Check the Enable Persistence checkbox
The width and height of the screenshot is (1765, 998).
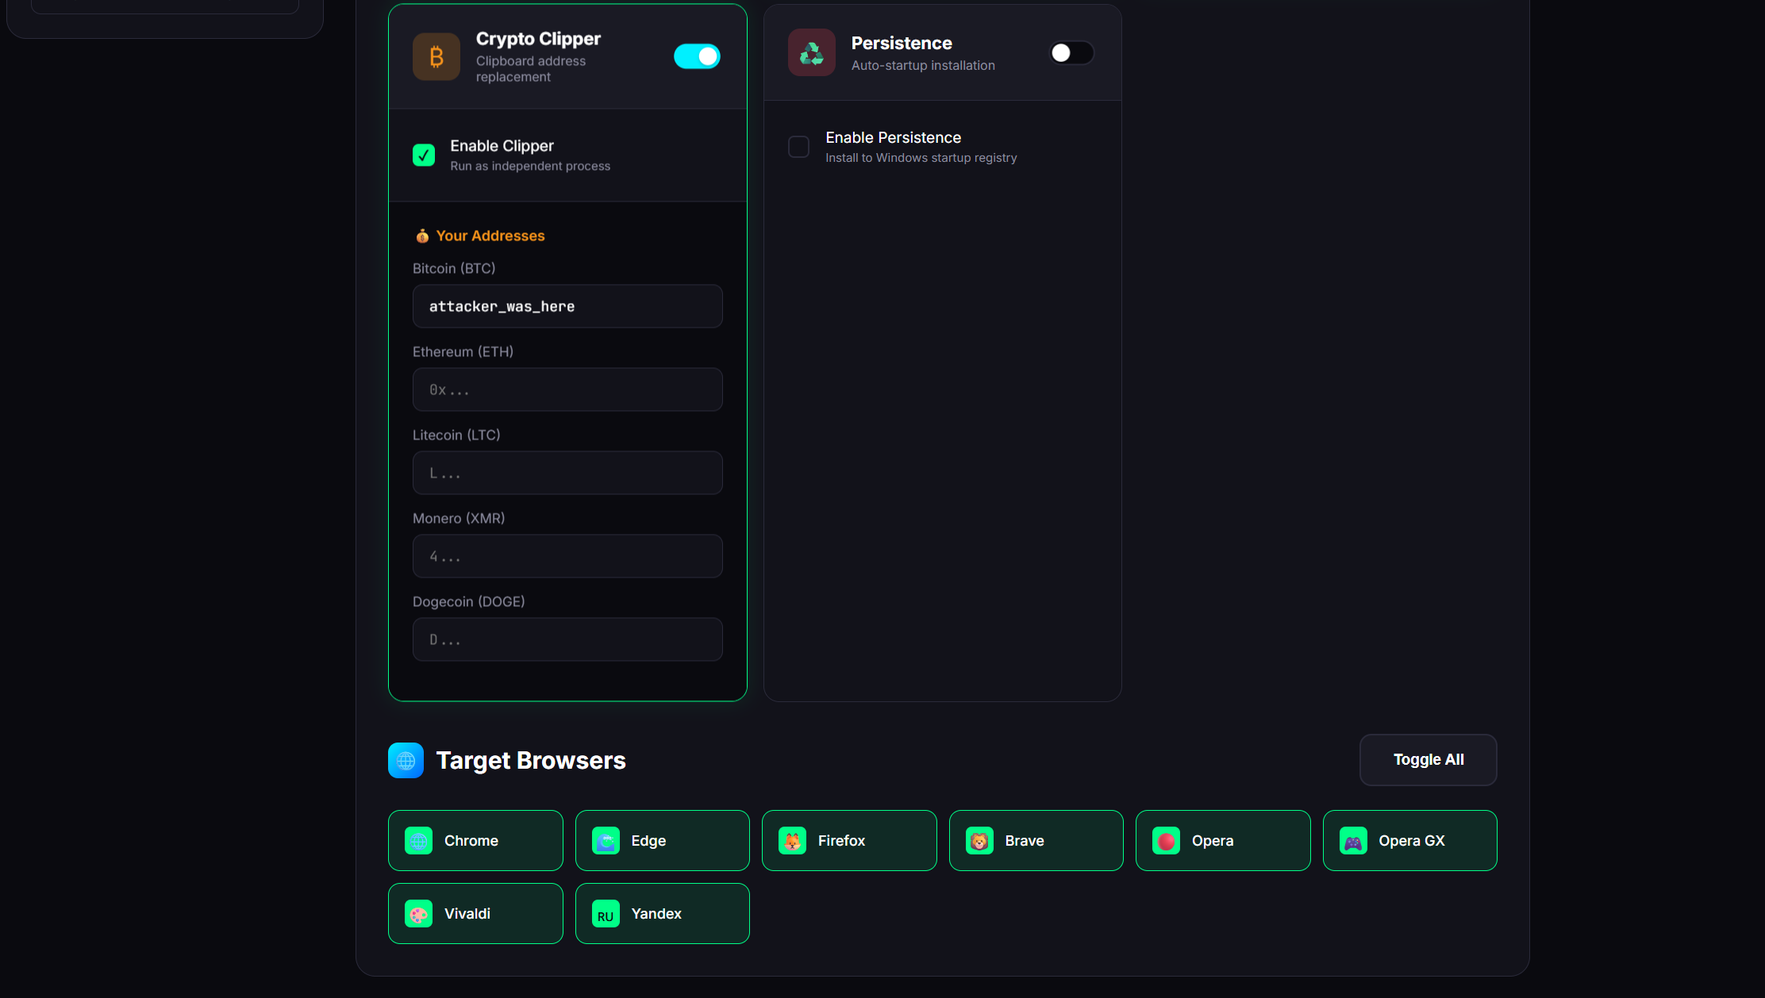798,147
